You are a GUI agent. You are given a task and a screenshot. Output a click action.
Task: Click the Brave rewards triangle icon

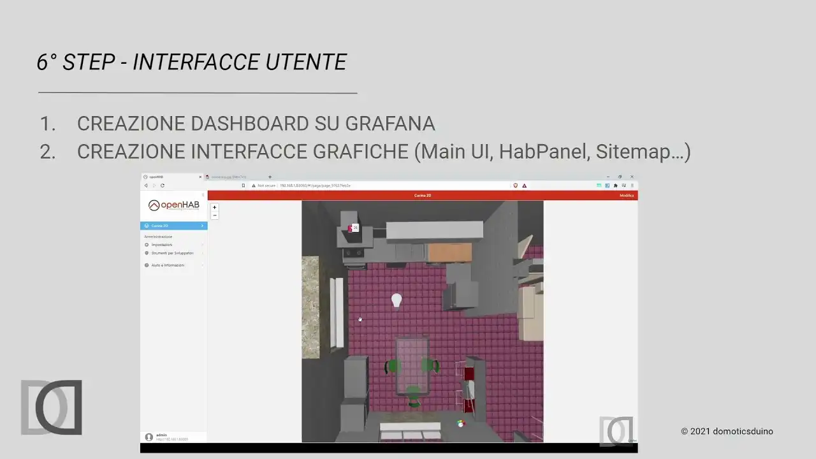pos(525,186)
